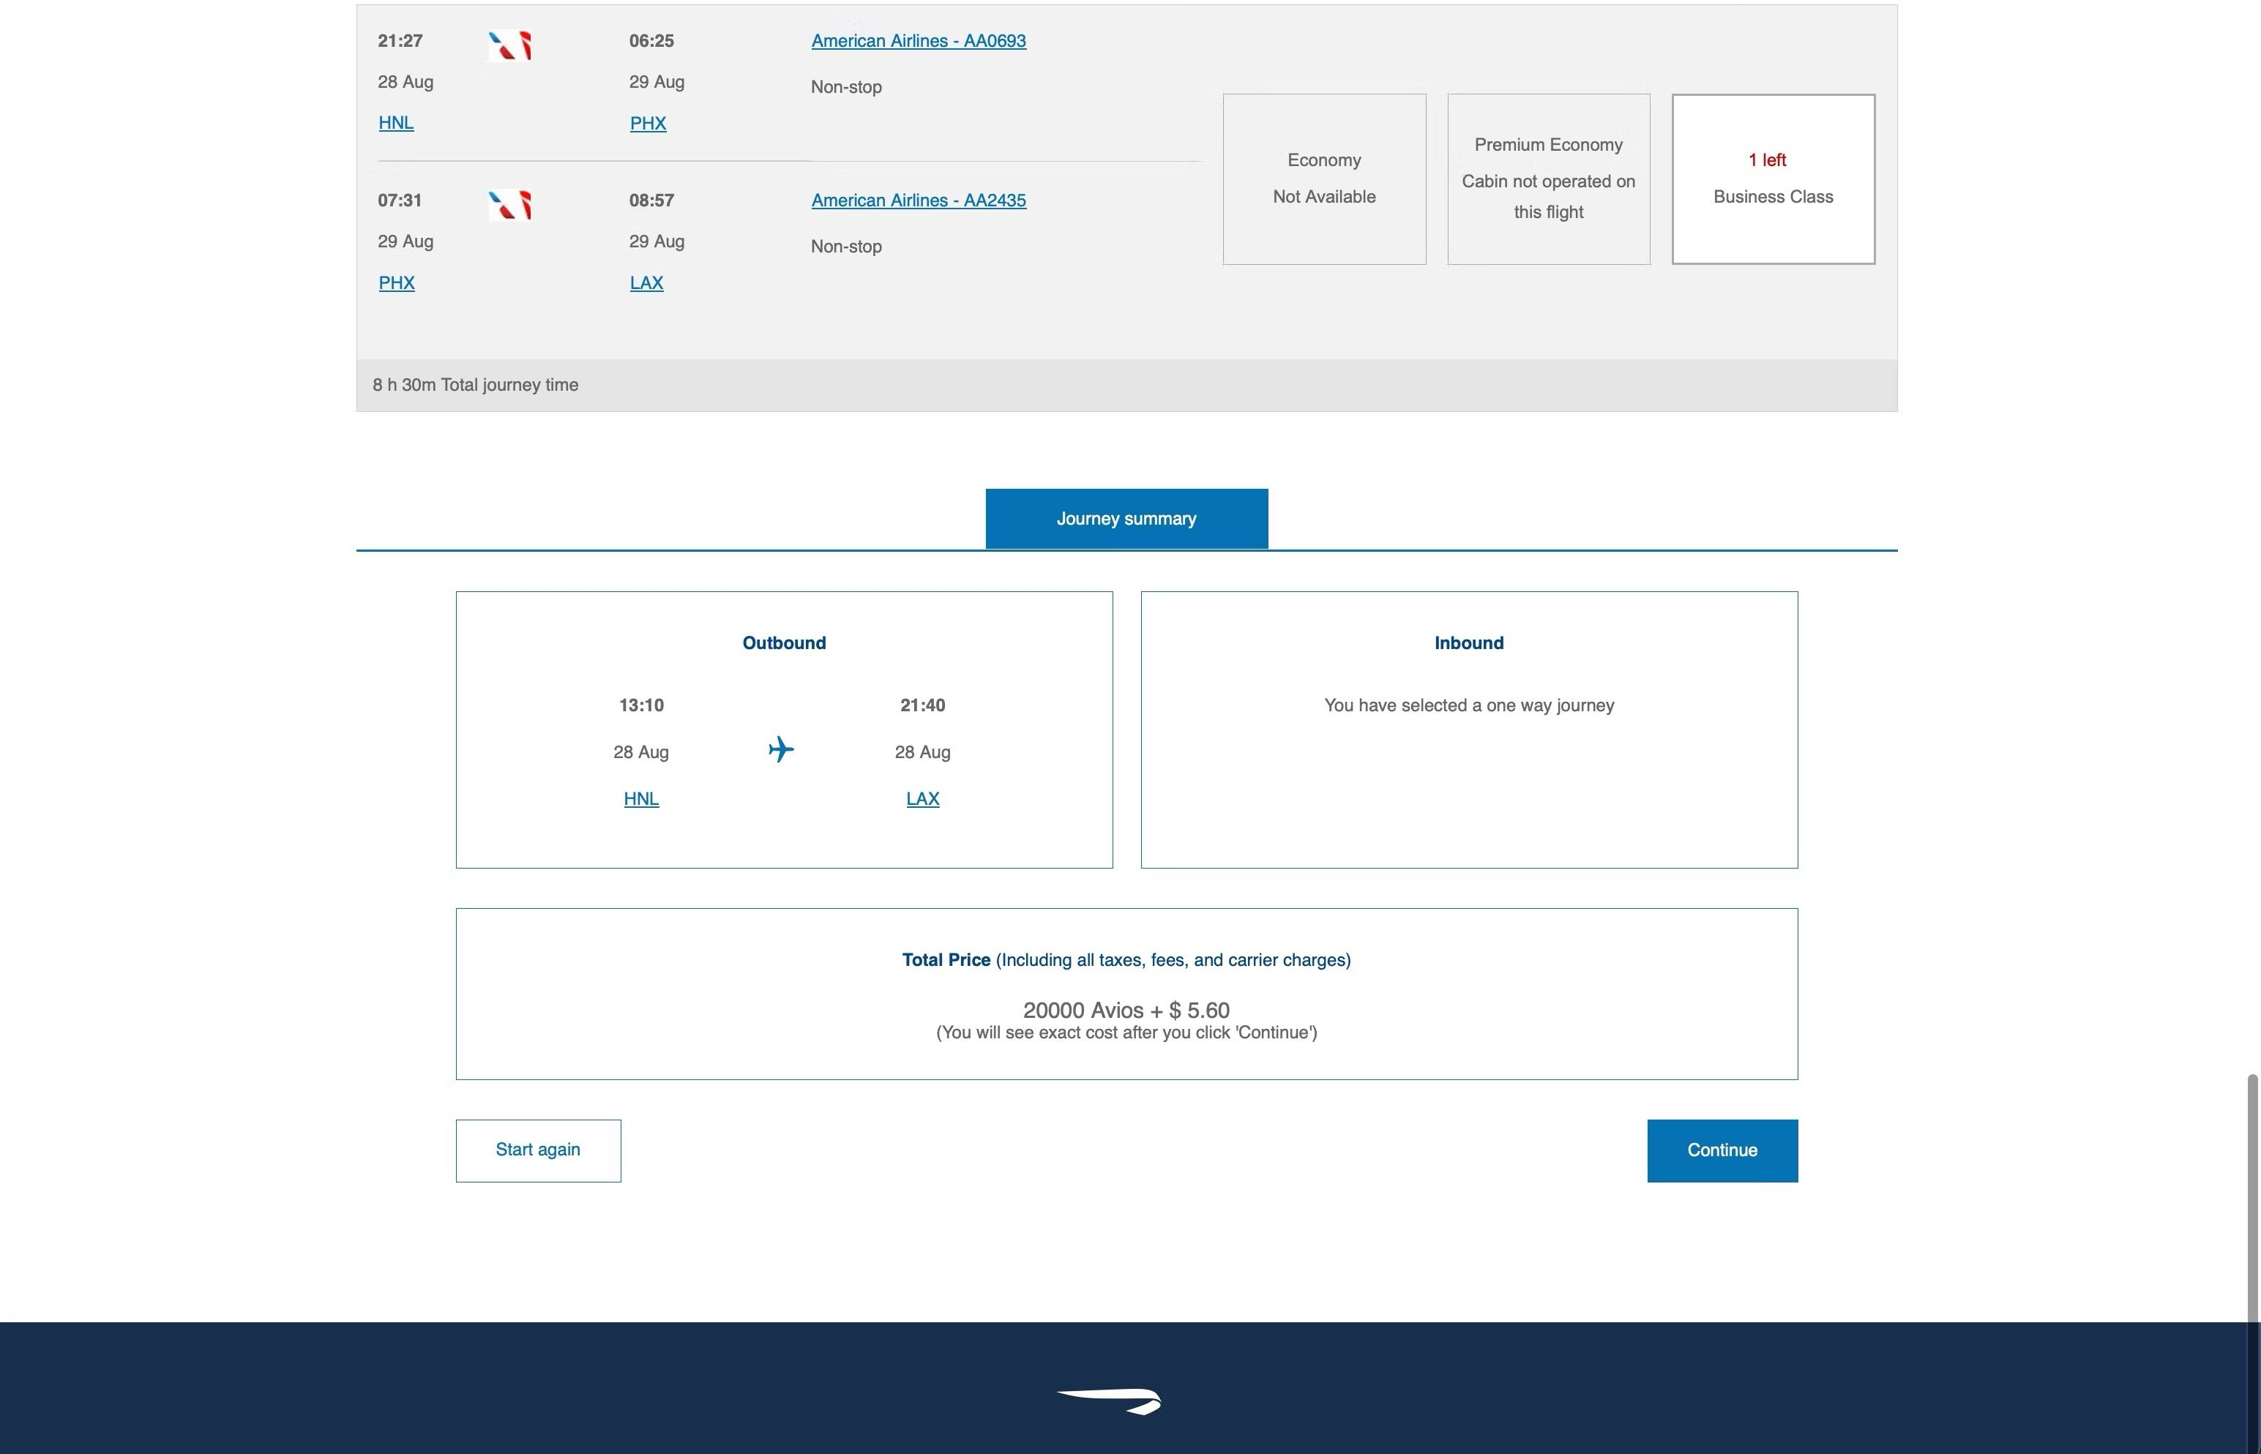2261x1454 pixels.
Task: Open LAX airport link in Outbound summary
Action: tap(923, 799)
